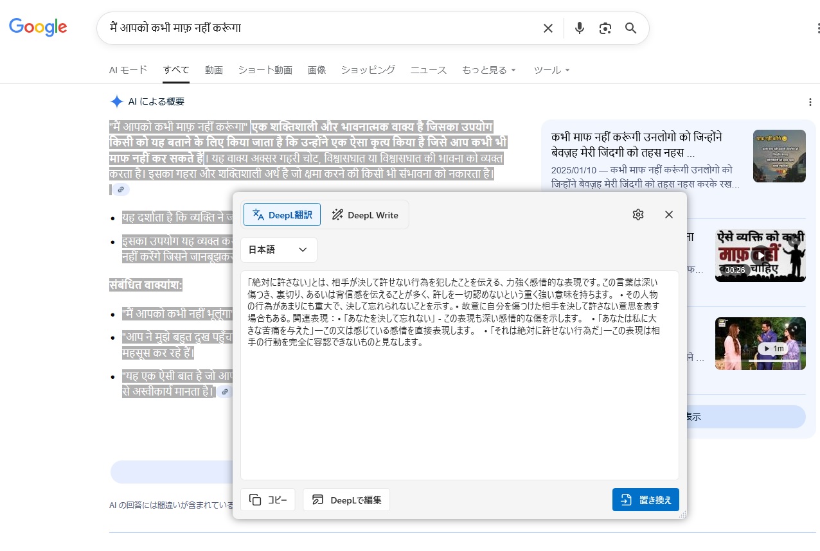The image size is (820, 551).
Task: Open DeepL settings gear
Action: tap(637, 214)
